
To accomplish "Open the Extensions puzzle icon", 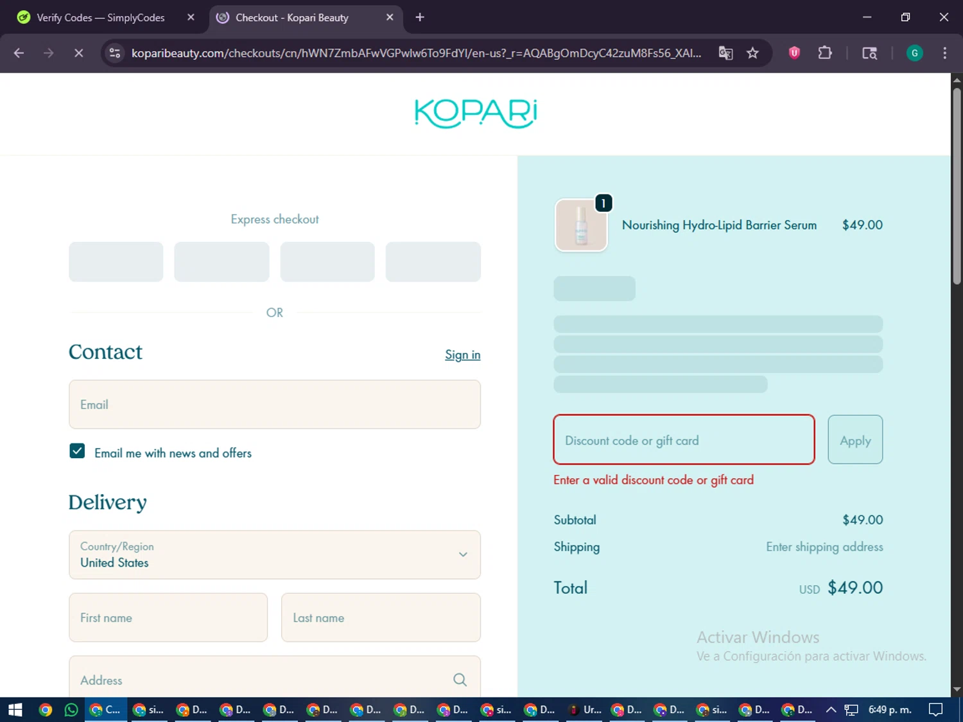I will coord(825,53).
